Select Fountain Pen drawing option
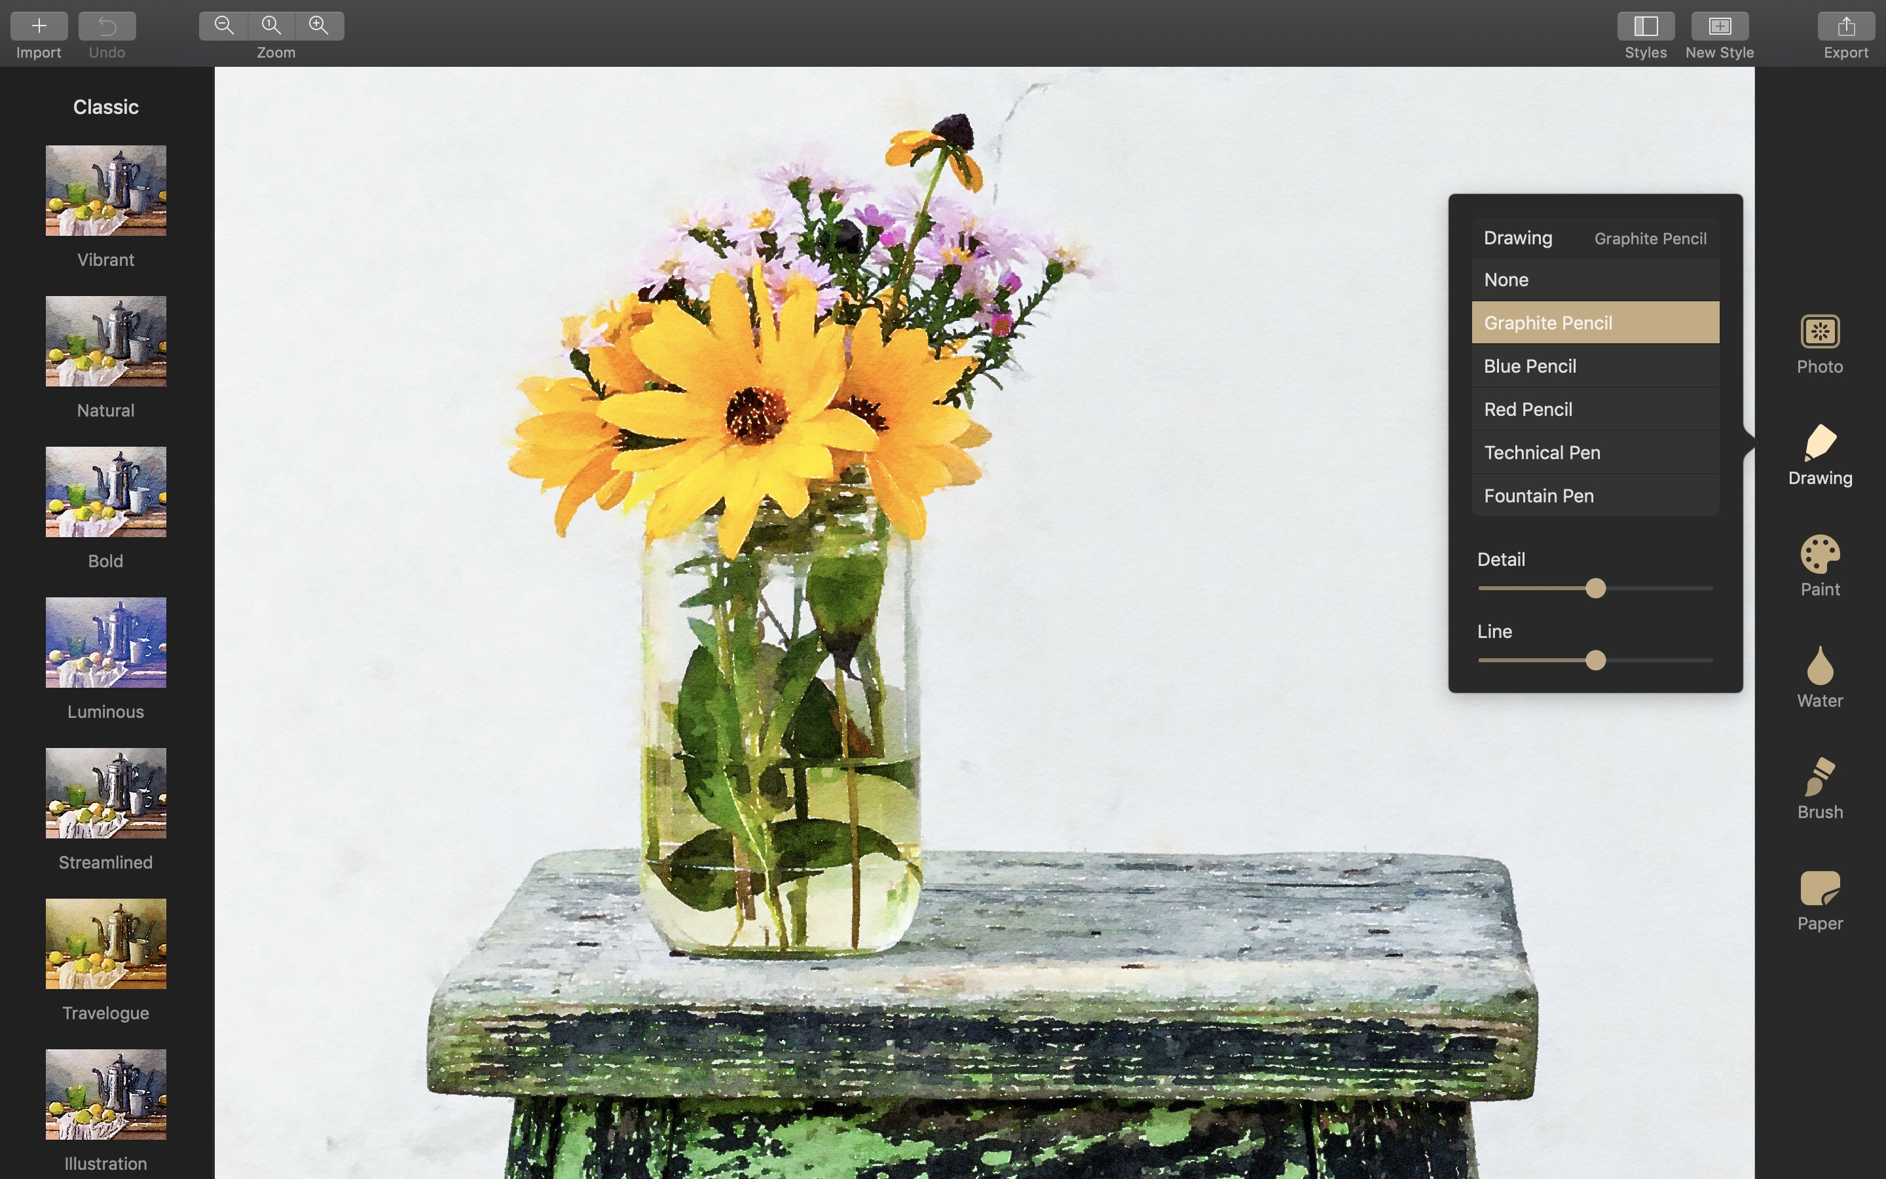The width and height of the screenshot is (1886, 1179). tap(1595, 495)
